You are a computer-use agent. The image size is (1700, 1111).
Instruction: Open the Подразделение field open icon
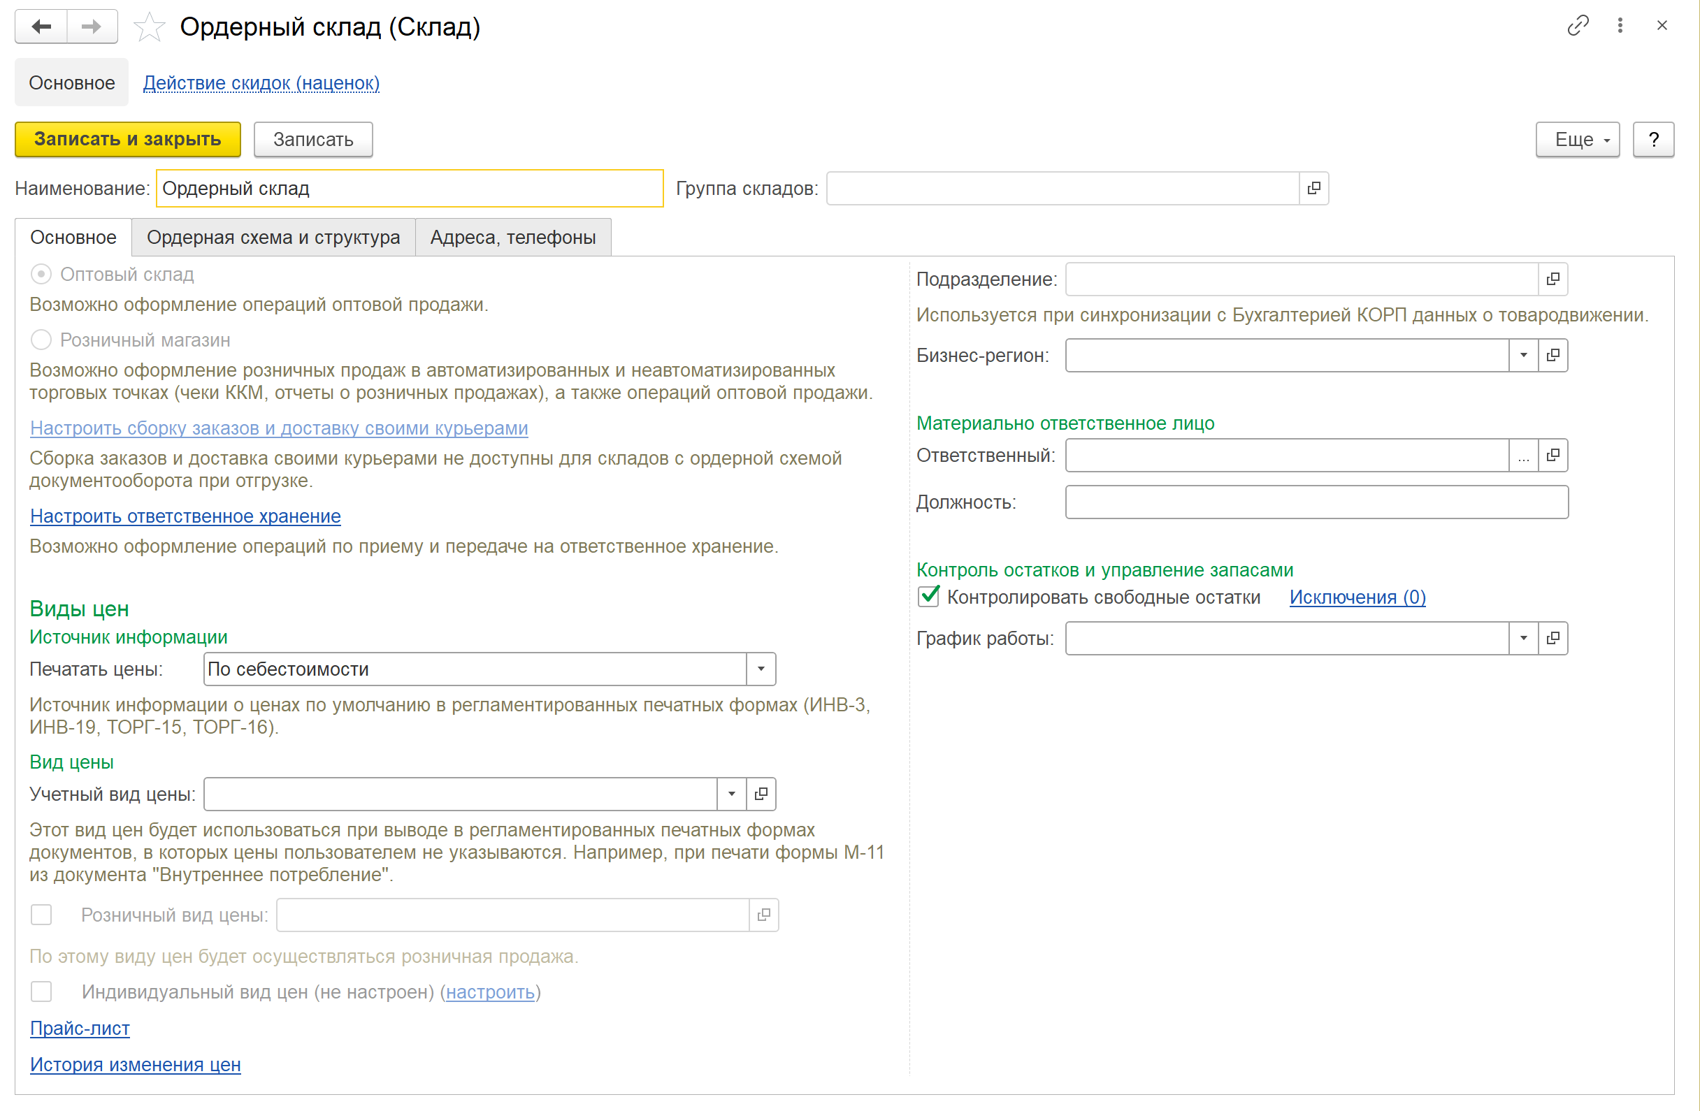point(1553,279)
